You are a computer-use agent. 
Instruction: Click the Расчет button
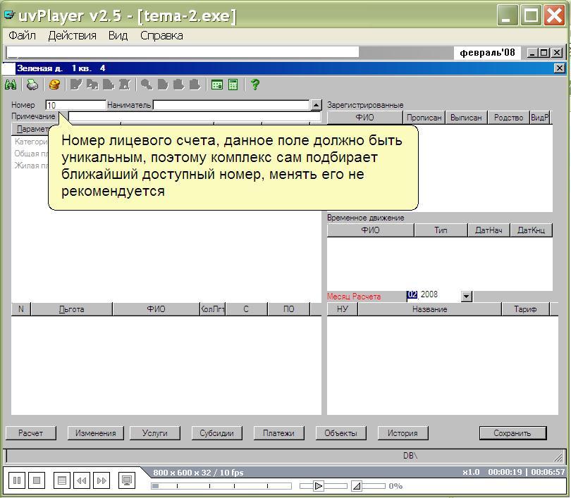pyautogui.click(x=30, y=433)
